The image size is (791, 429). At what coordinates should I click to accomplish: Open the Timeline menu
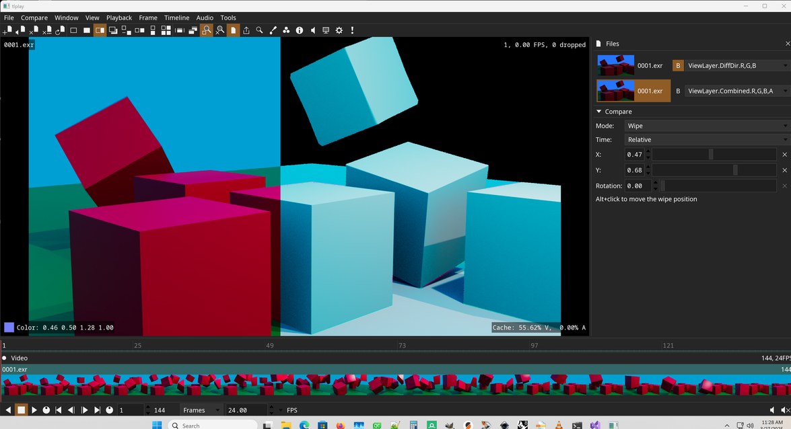click(x=176, y=17)
